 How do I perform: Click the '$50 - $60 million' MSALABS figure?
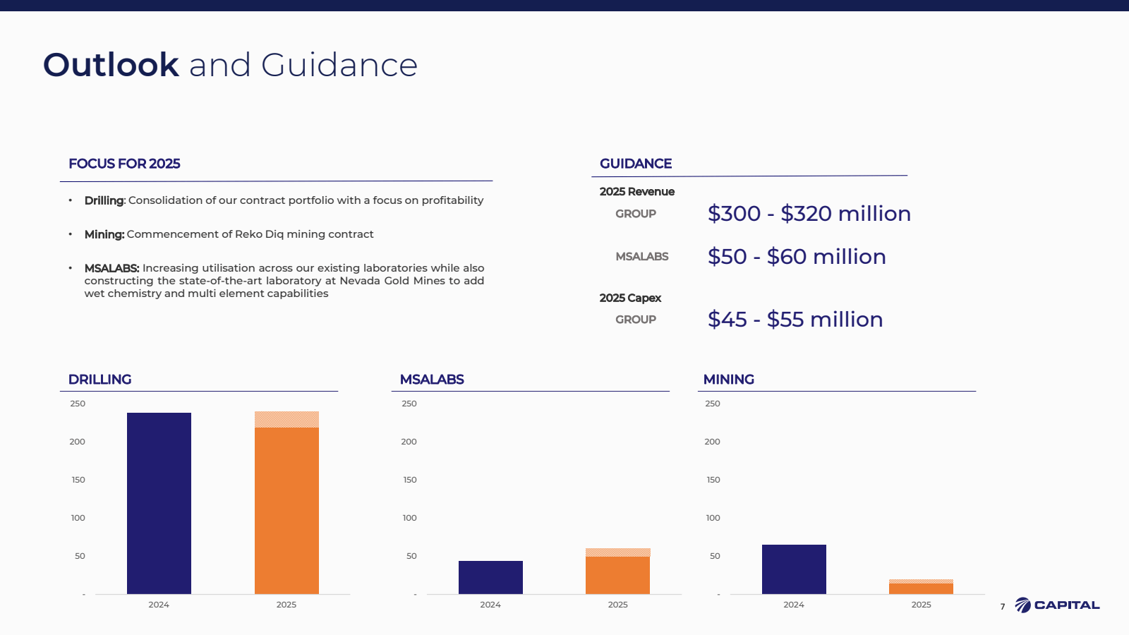(797, 257)
